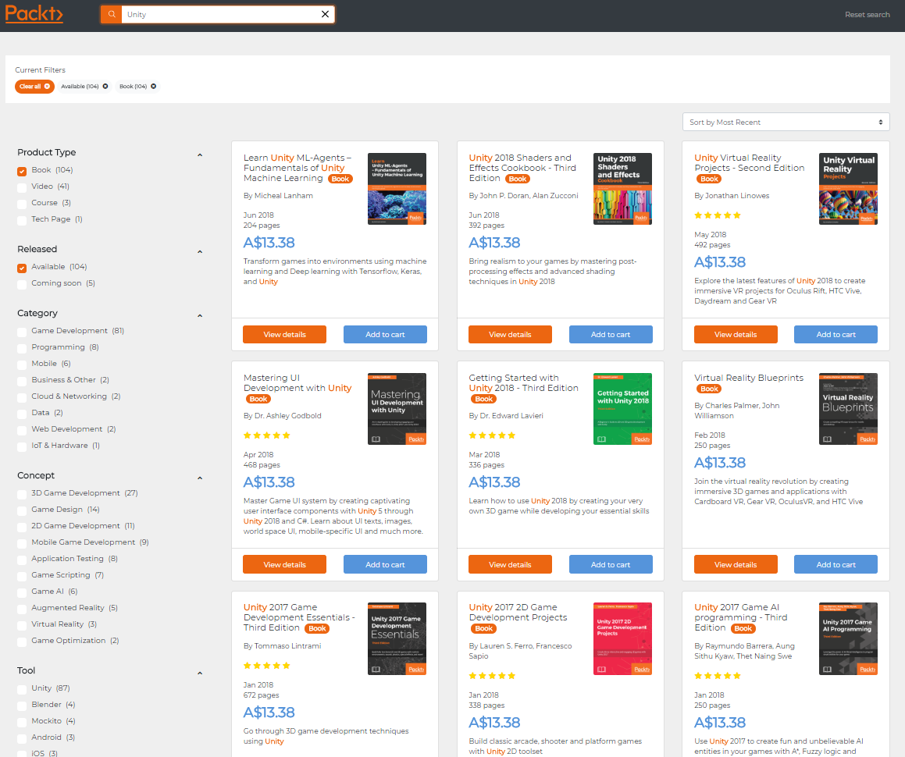Check Mobile Game Development (9) concept

click(x=22, y=543)
